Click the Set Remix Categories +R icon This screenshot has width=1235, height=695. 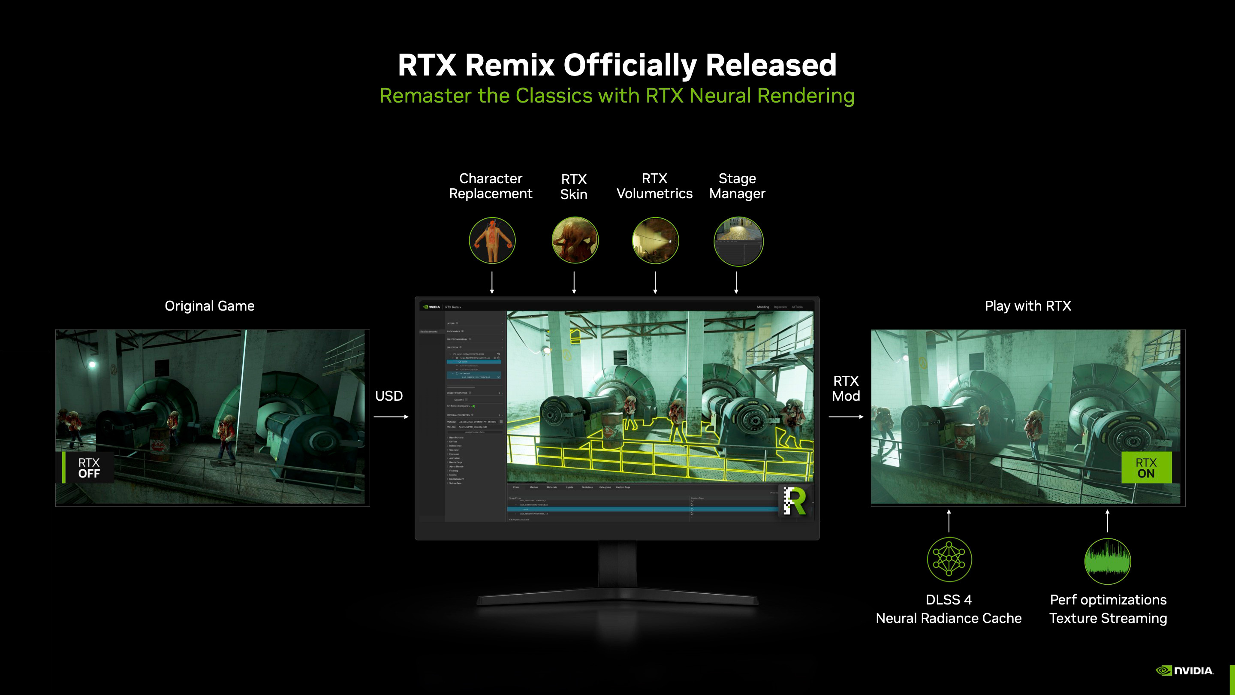click(x=474, y=406)
